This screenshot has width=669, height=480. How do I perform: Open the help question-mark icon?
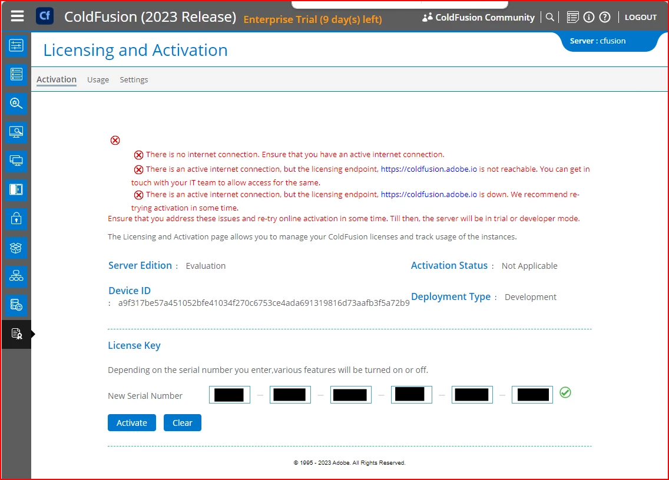(605, 17)
